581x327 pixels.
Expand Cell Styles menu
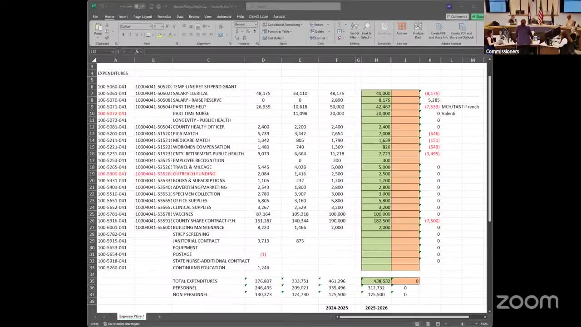(273, 38)
